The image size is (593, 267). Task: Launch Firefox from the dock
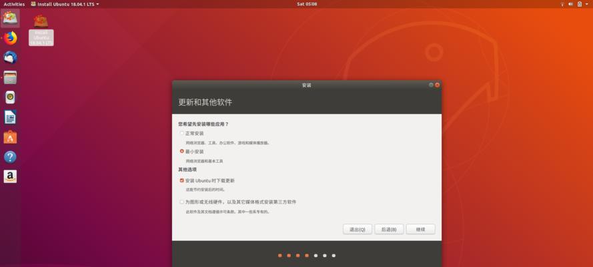(x=10, y=38)
